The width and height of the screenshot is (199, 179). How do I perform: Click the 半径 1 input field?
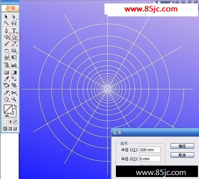coord(150,150)
